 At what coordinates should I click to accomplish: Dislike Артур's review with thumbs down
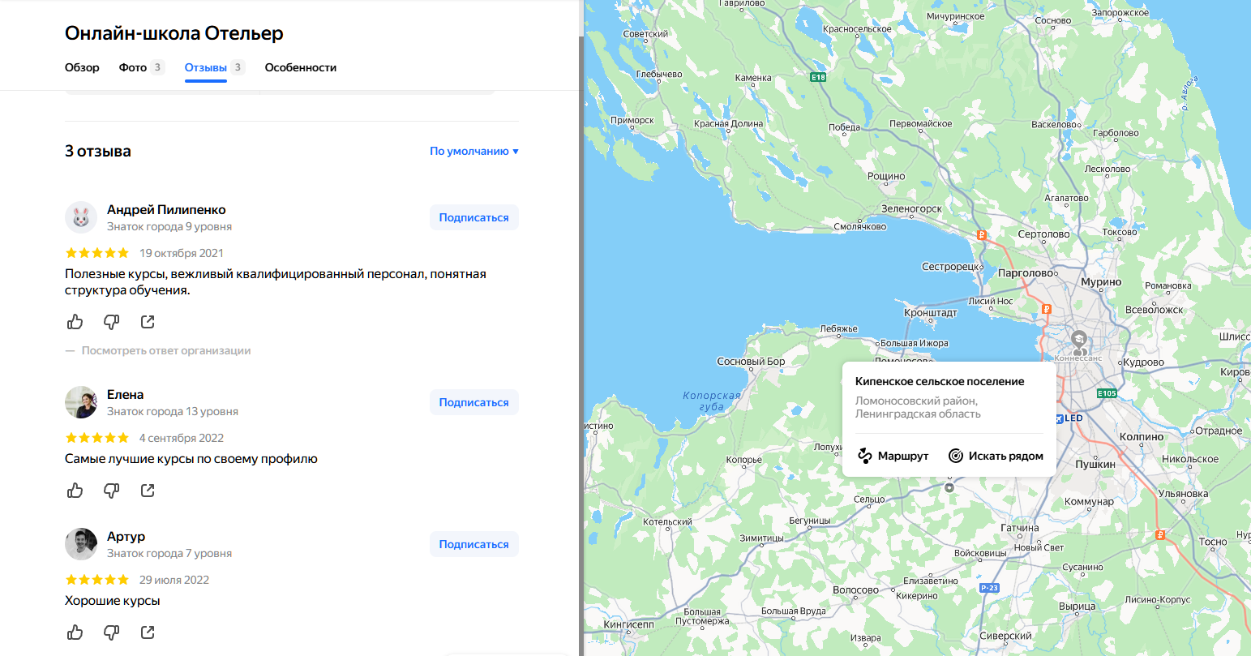112,632
